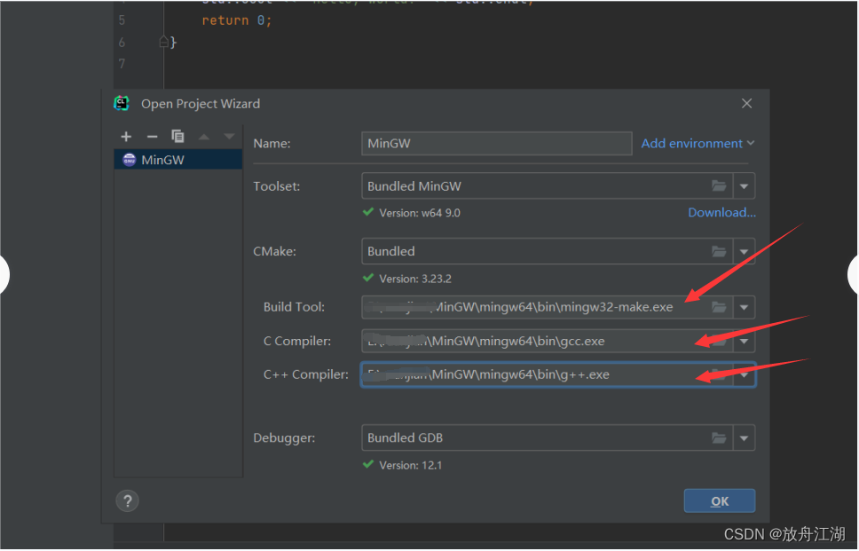Click the Name field containing MinGW
Image resolution: width=859 pixels, height=551 pixels.
(x=496, y=143)
